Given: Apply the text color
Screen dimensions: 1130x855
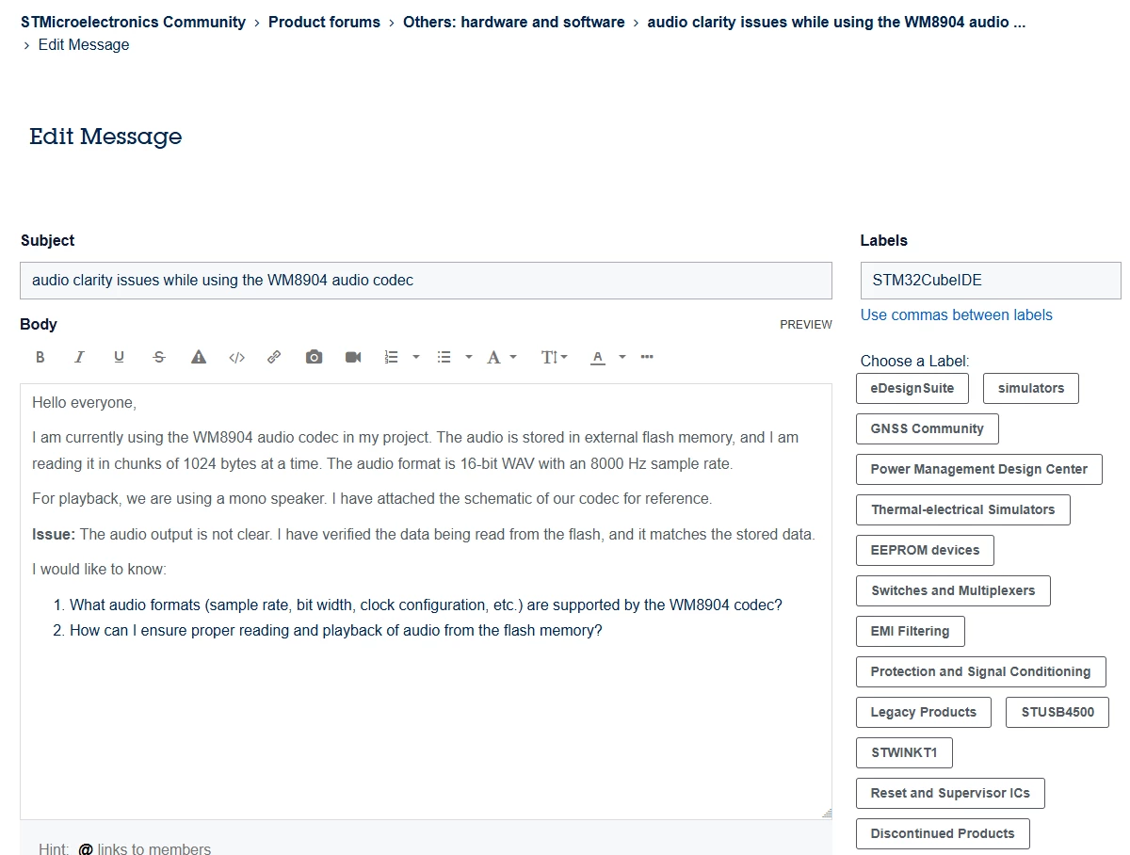Looking at the screenshot, I should click(x=597, y=358).
